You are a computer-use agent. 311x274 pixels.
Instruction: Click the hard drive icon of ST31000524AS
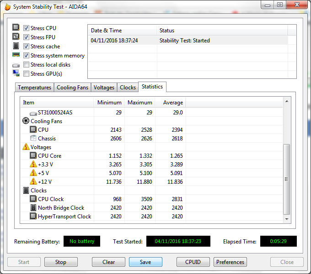pyautogui.click(x=33, y=114)
